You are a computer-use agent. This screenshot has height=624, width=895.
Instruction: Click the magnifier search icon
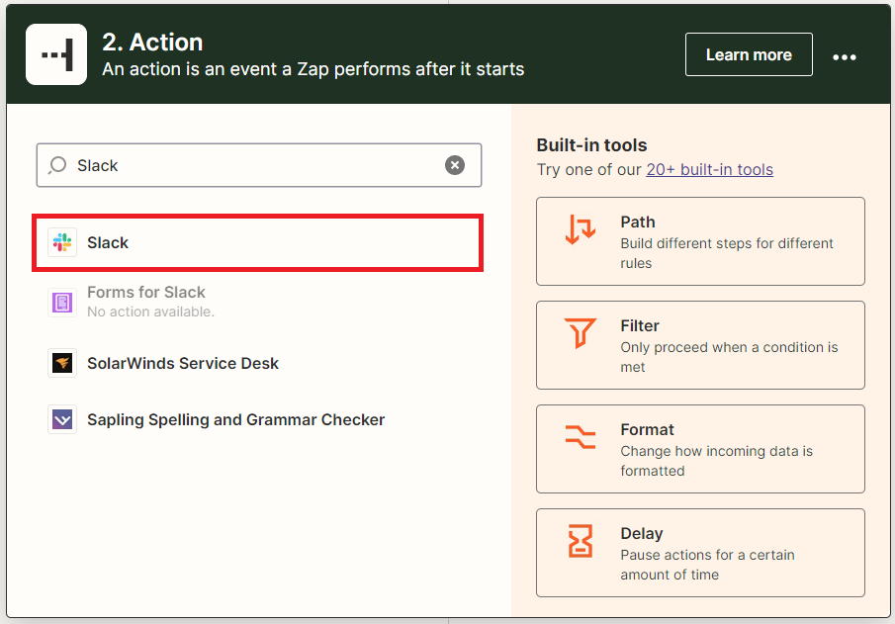coord(57,165)
